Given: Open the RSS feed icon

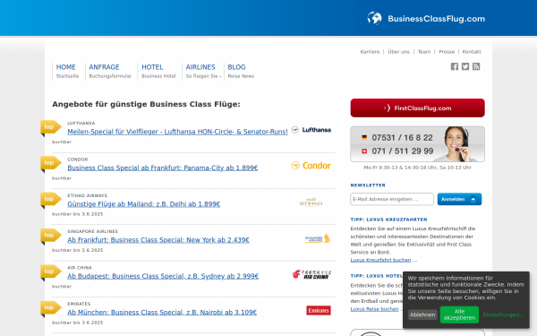Looking at the screenshot, I should click(x=476, y=66).
